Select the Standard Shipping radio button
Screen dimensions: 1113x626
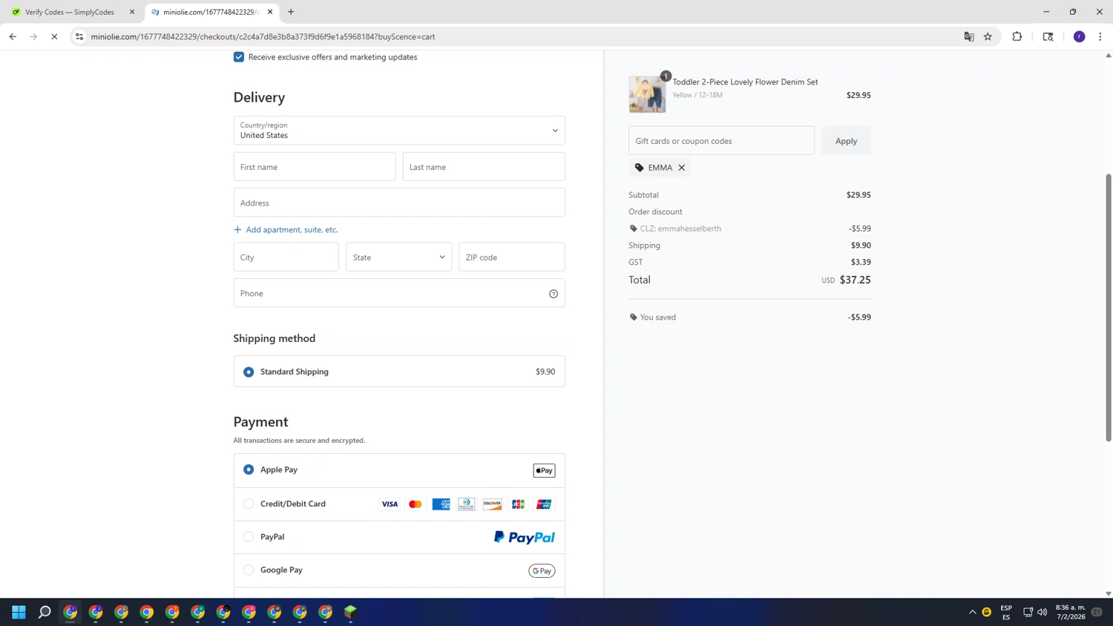(x=249, y=372)
